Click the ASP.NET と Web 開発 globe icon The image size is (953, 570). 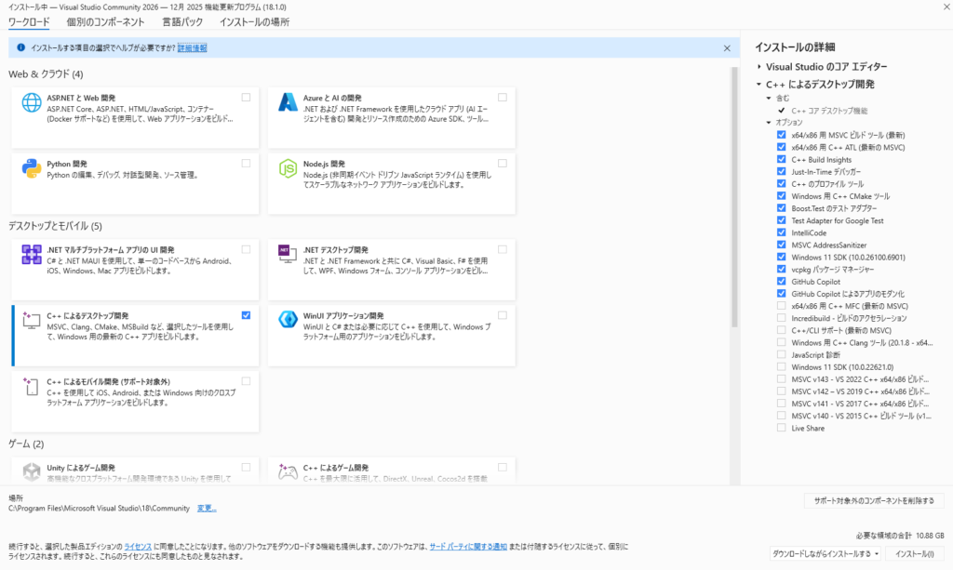[32, 103]
